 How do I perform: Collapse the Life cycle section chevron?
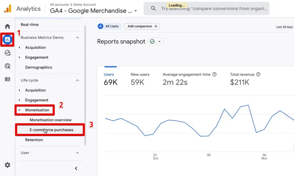77,80
